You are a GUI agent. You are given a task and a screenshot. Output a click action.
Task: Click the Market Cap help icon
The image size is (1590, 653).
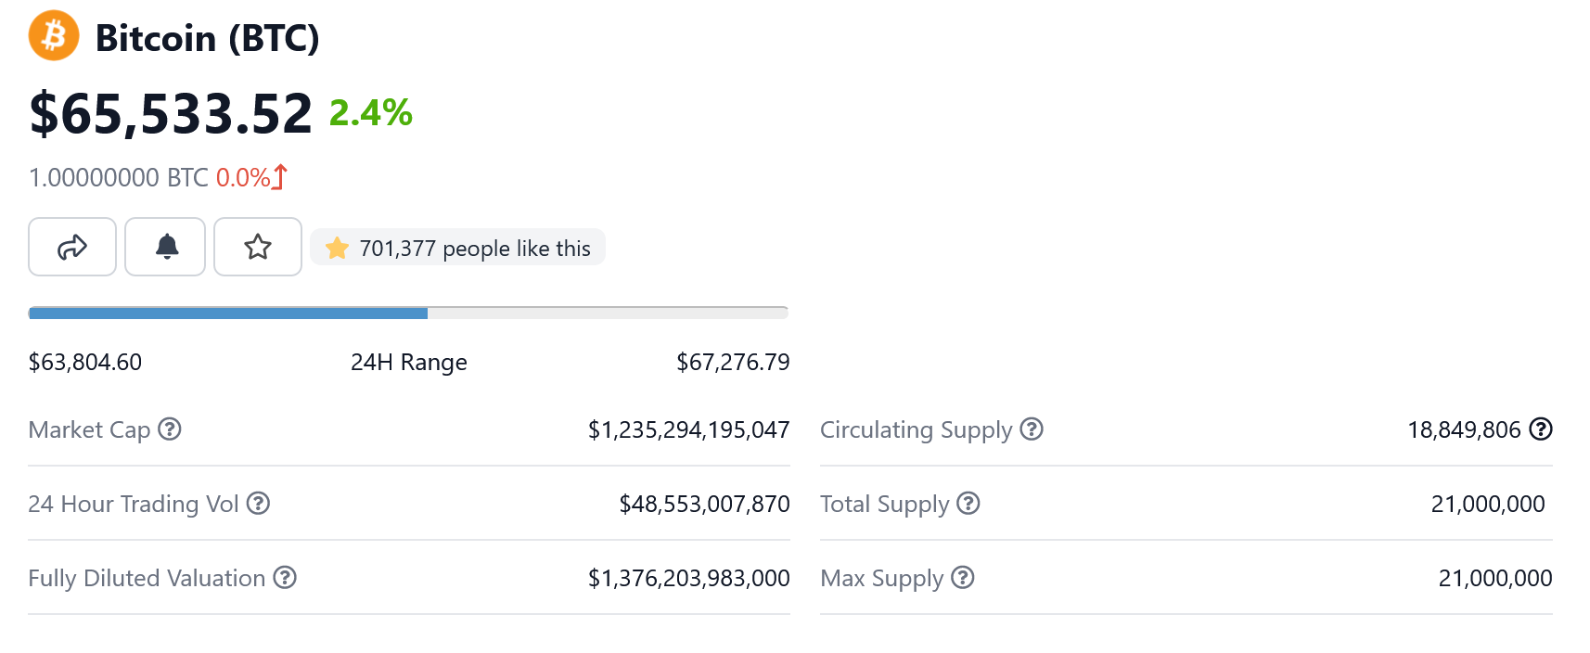(x=170, y=429)
